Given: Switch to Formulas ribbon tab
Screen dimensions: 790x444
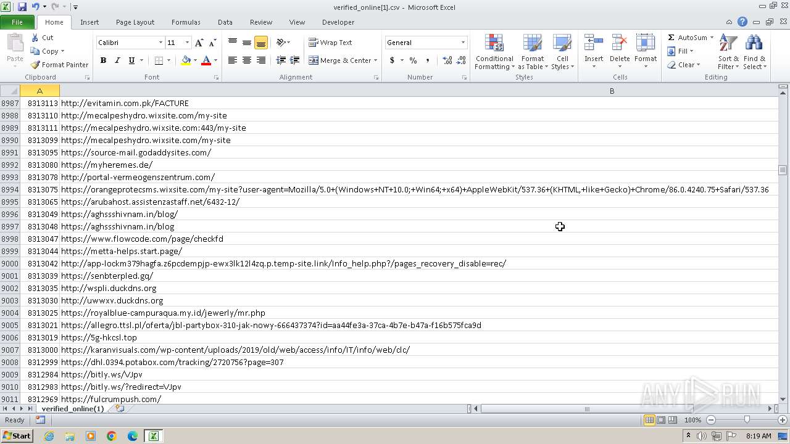Looking at the screenshot, I should 186,22.
